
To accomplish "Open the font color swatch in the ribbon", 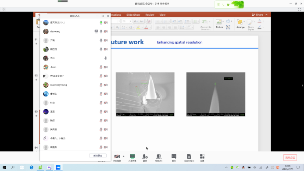I will point(146,27).
